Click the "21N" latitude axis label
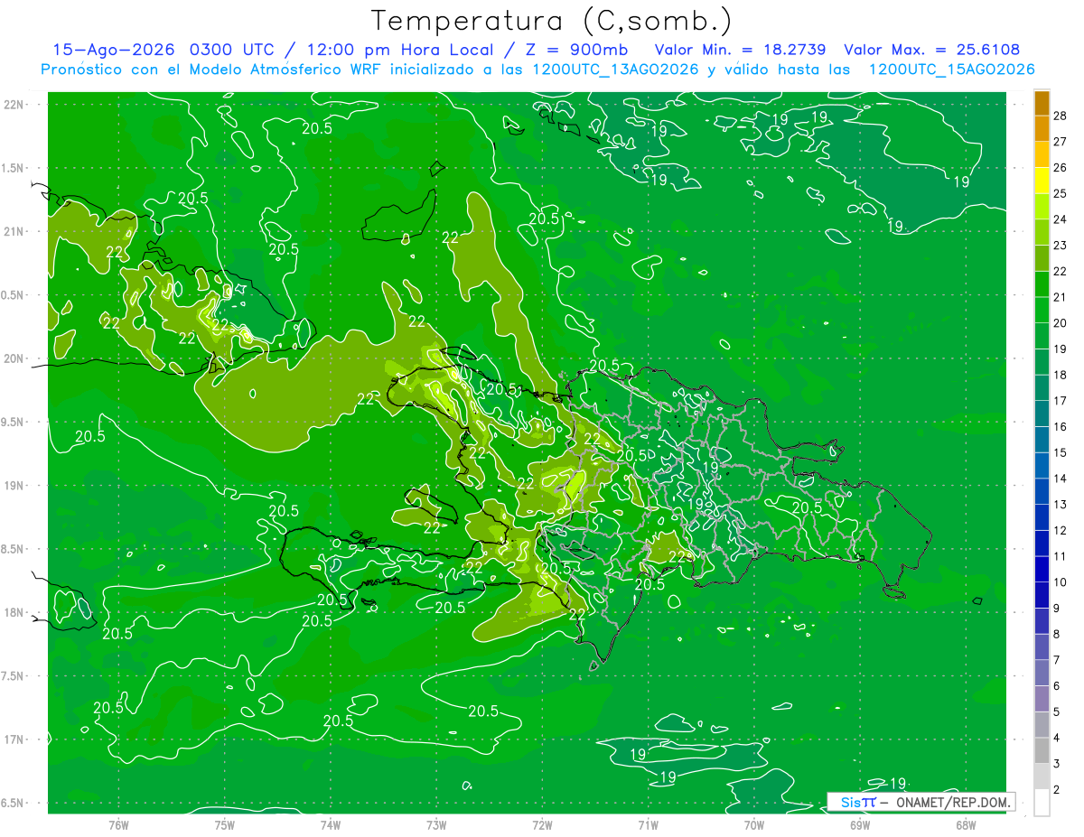This screenshot has height=837, width=1084. click(x=14, y=231)
